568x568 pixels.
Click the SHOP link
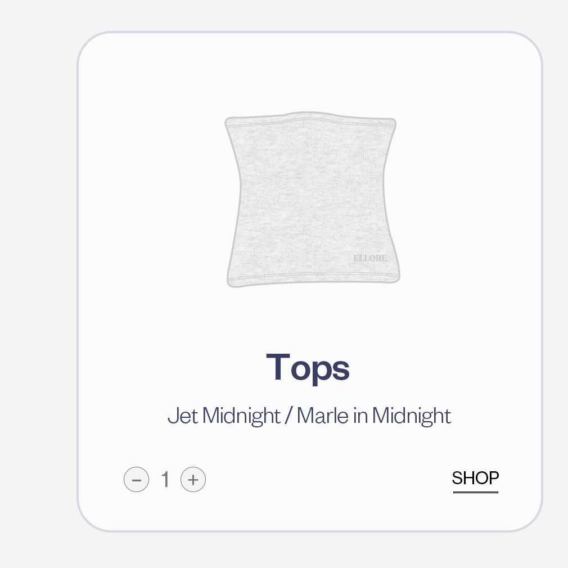[475, 479]
